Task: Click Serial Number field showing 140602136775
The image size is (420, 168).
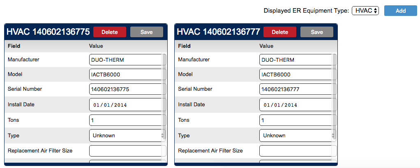Action: (x=126, y=89)
